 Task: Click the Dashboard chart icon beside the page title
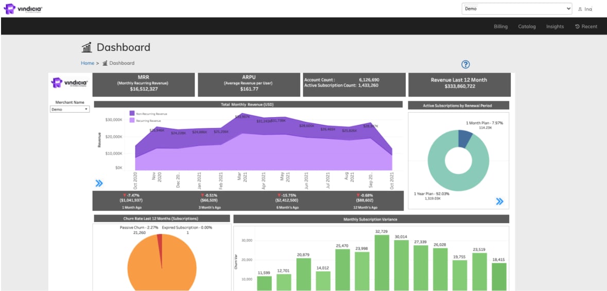[87, 47]
